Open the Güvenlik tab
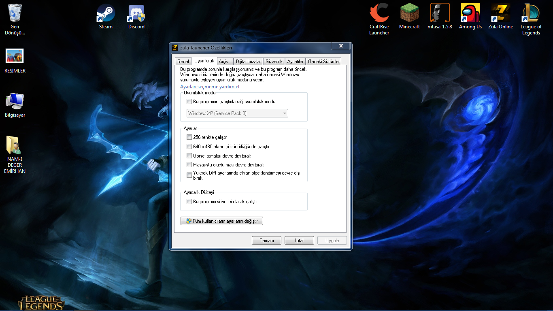 (274, 62)
